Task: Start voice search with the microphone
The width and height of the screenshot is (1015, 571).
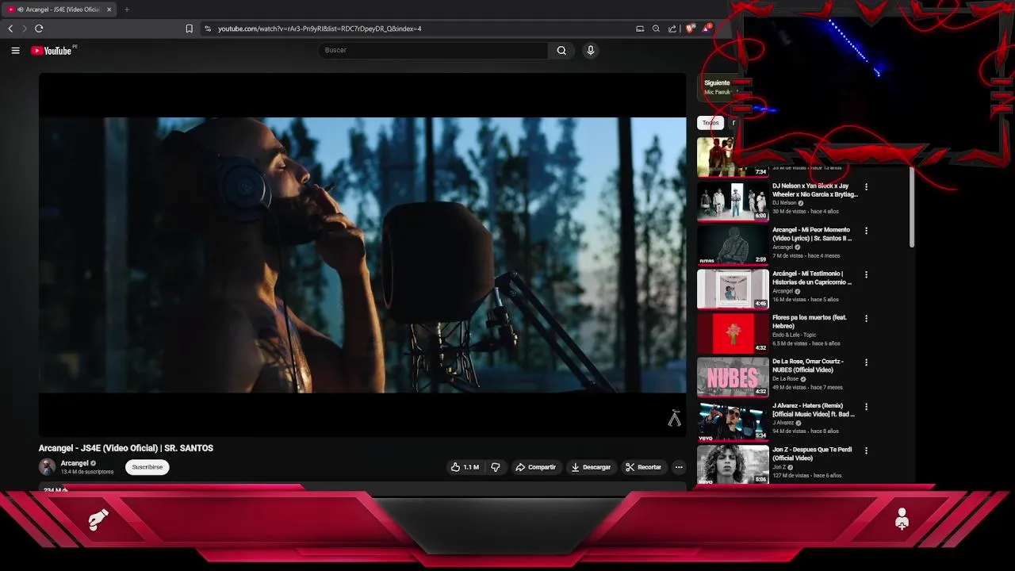Action: 590,51
